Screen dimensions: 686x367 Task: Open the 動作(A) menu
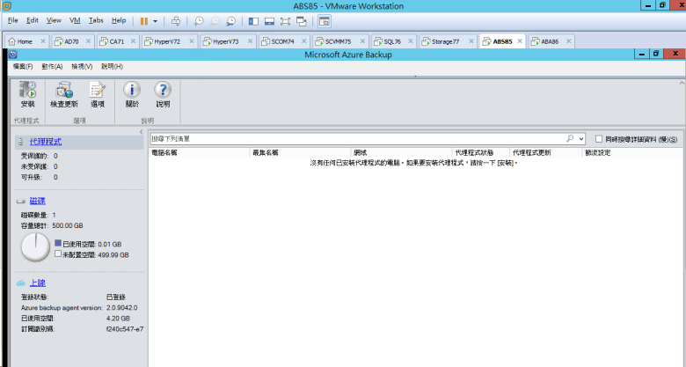click(x=51, y=67)
